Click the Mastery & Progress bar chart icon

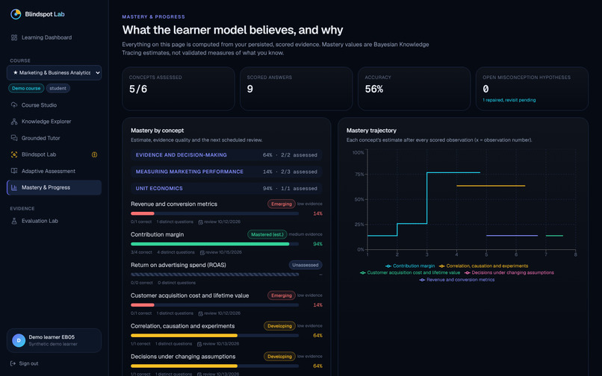click(14, 187)
